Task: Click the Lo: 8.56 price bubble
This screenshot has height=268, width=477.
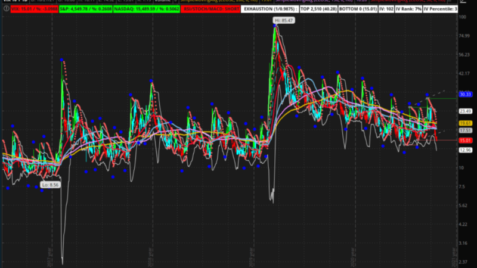Action: (50, 185)
